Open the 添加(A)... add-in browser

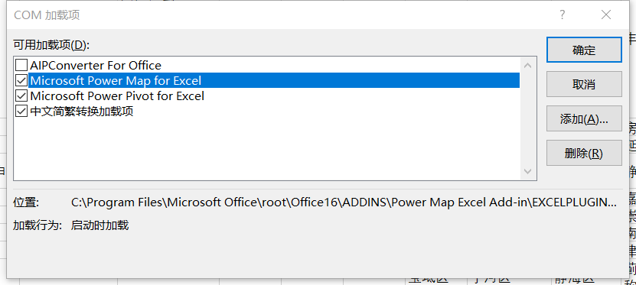(584, 118)
